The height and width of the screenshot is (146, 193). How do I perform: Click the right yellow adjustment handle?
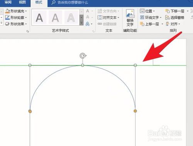coord(135,111)
